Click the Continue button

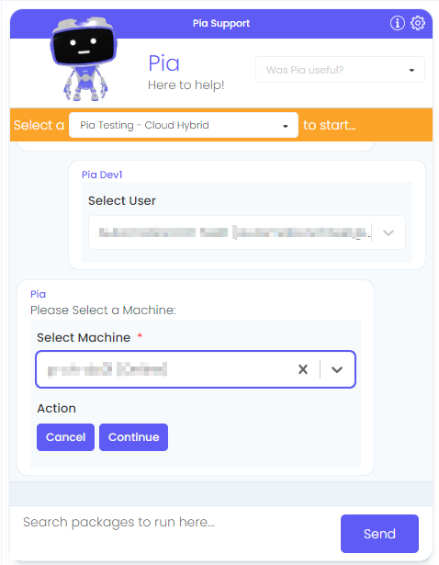133,437
